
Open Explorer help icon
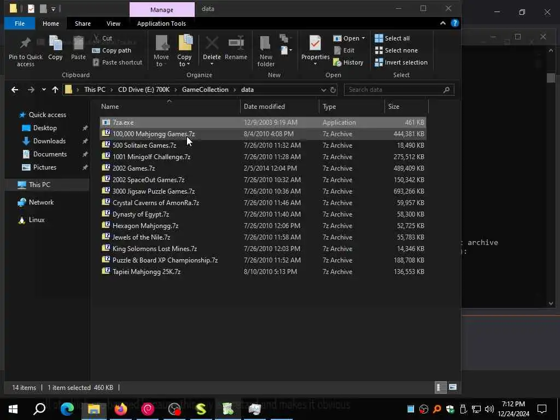[454, 23]
